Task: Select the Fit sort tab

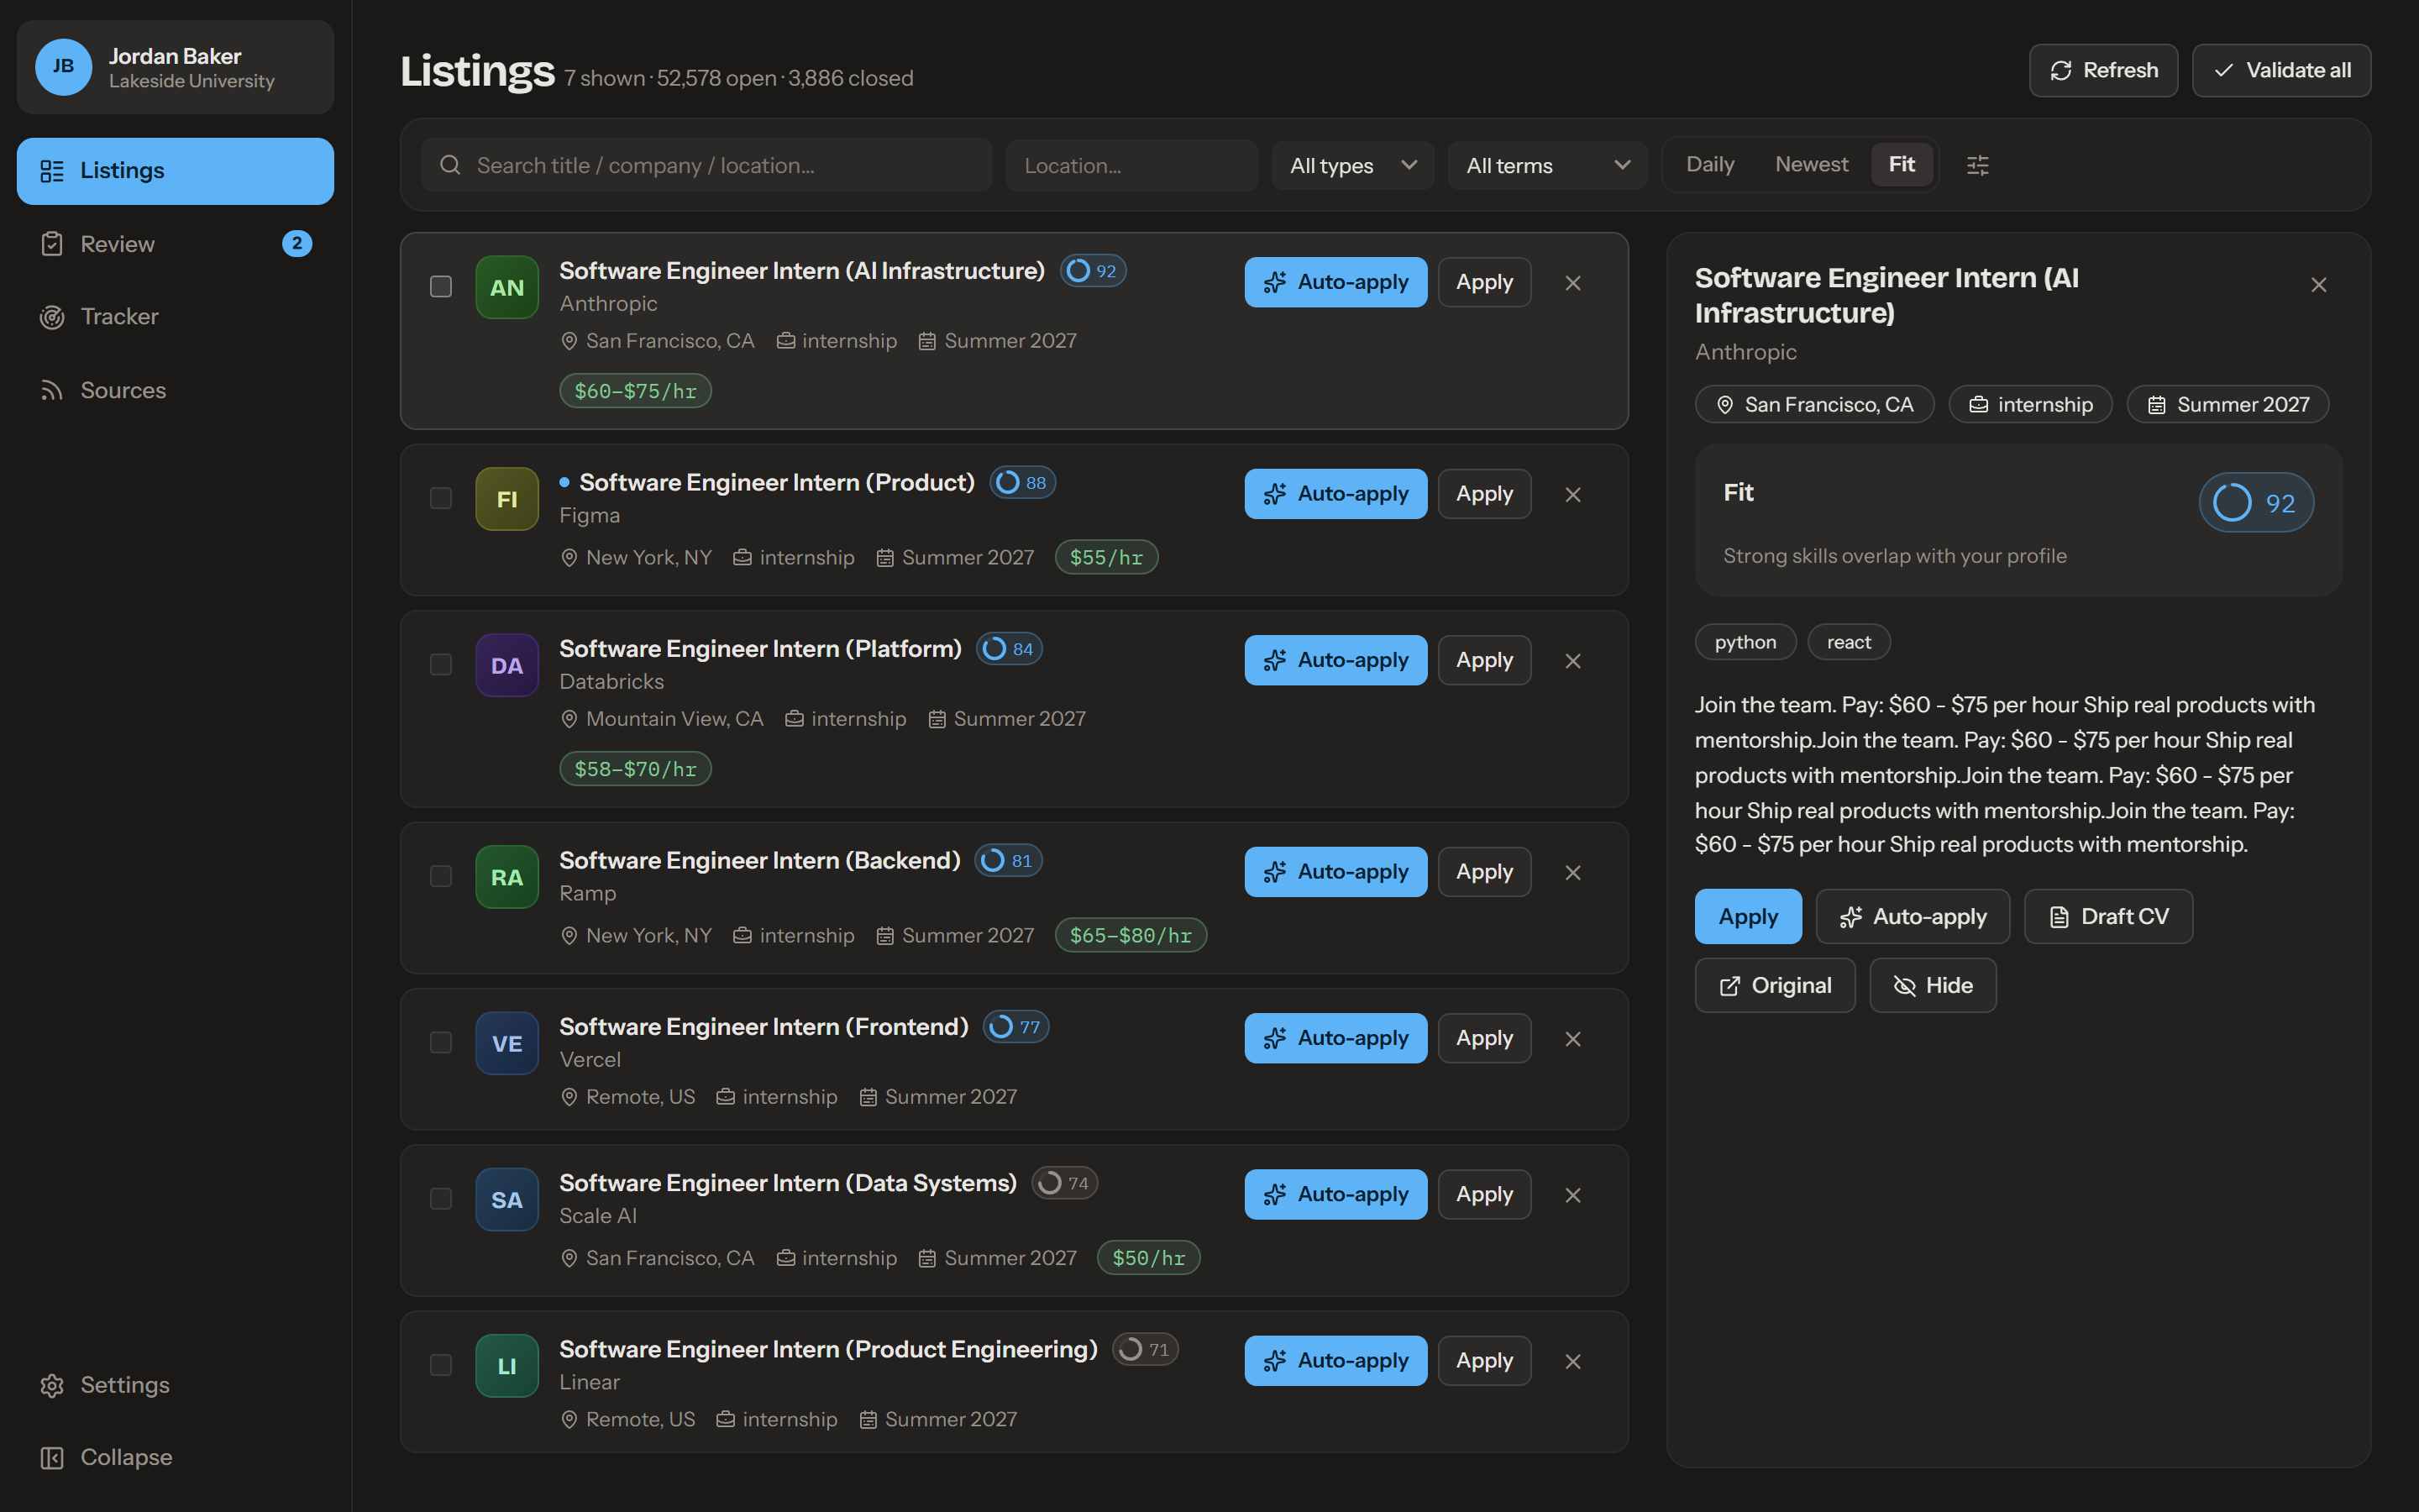Action: pos(1902,164)
